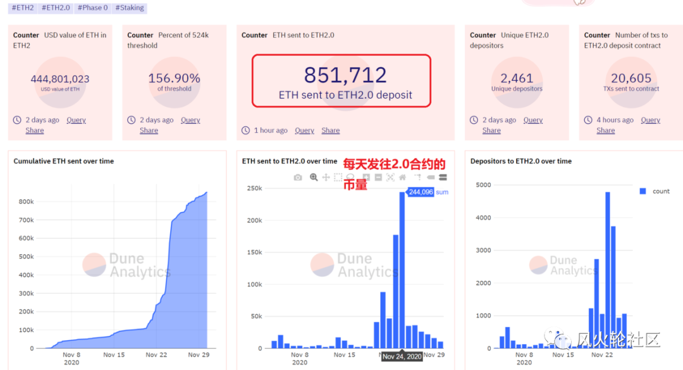Reset chart axes with the home icon
The image size is (683, 370).
click(402, 178)
